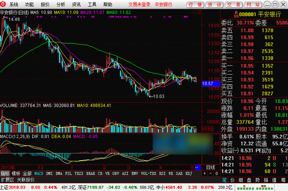Switch to CR indicator
The width and height of the screenshot is (288, 191).
[100, 174]
